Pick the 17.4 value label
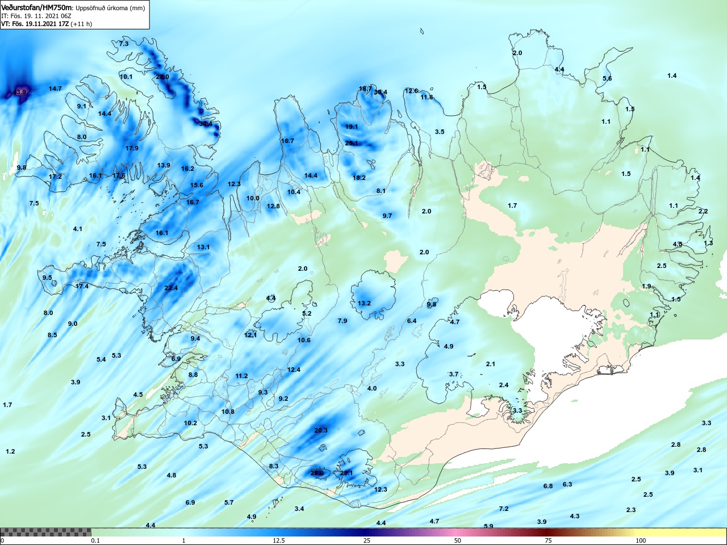The image size is (727, 545). 82,286
